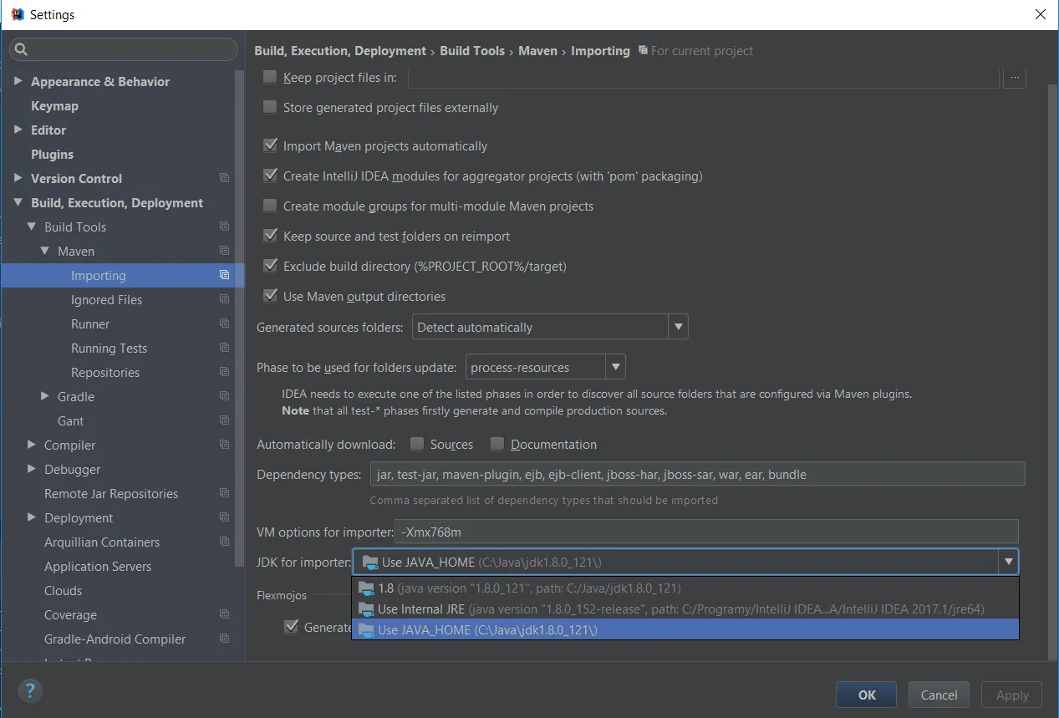
Task: Click the Cancel button
Action: click(939, 695)
